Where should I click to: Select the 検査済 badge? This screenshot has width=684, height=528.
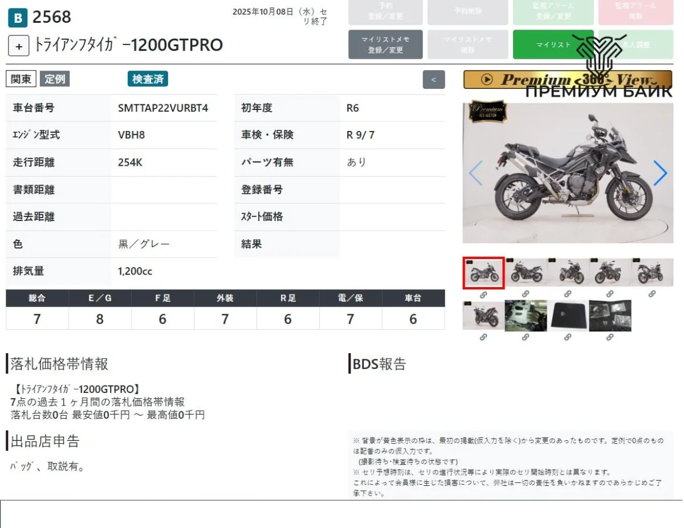tap(148, 79)
